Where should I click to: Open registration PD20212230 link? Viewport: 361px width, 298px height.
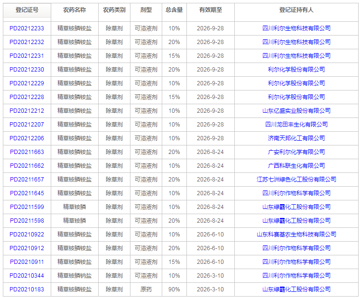coord(27,70)
